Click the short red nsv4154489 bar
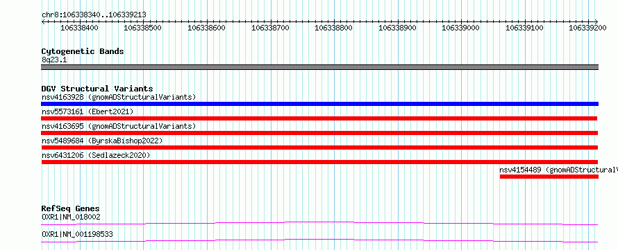 click(549, 177)
